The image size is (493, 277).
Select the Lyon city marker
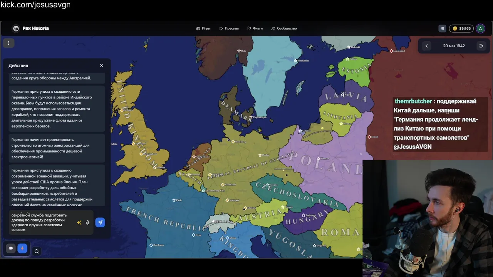click(194, 235)
